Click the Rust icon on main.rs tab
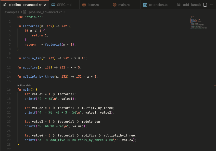Image resolution: width=216 pixels, height=151 pixels. click(x=115, y=5)
